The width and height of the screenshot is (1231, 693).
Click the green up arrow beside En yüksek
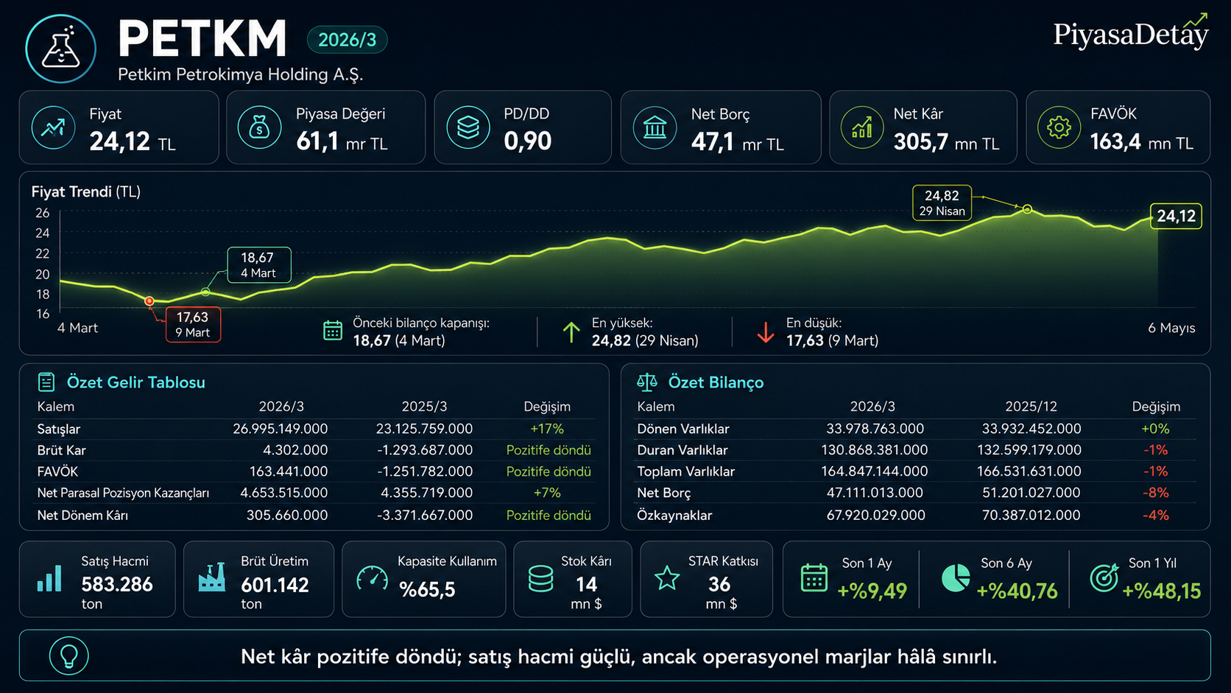pos(571,332)
